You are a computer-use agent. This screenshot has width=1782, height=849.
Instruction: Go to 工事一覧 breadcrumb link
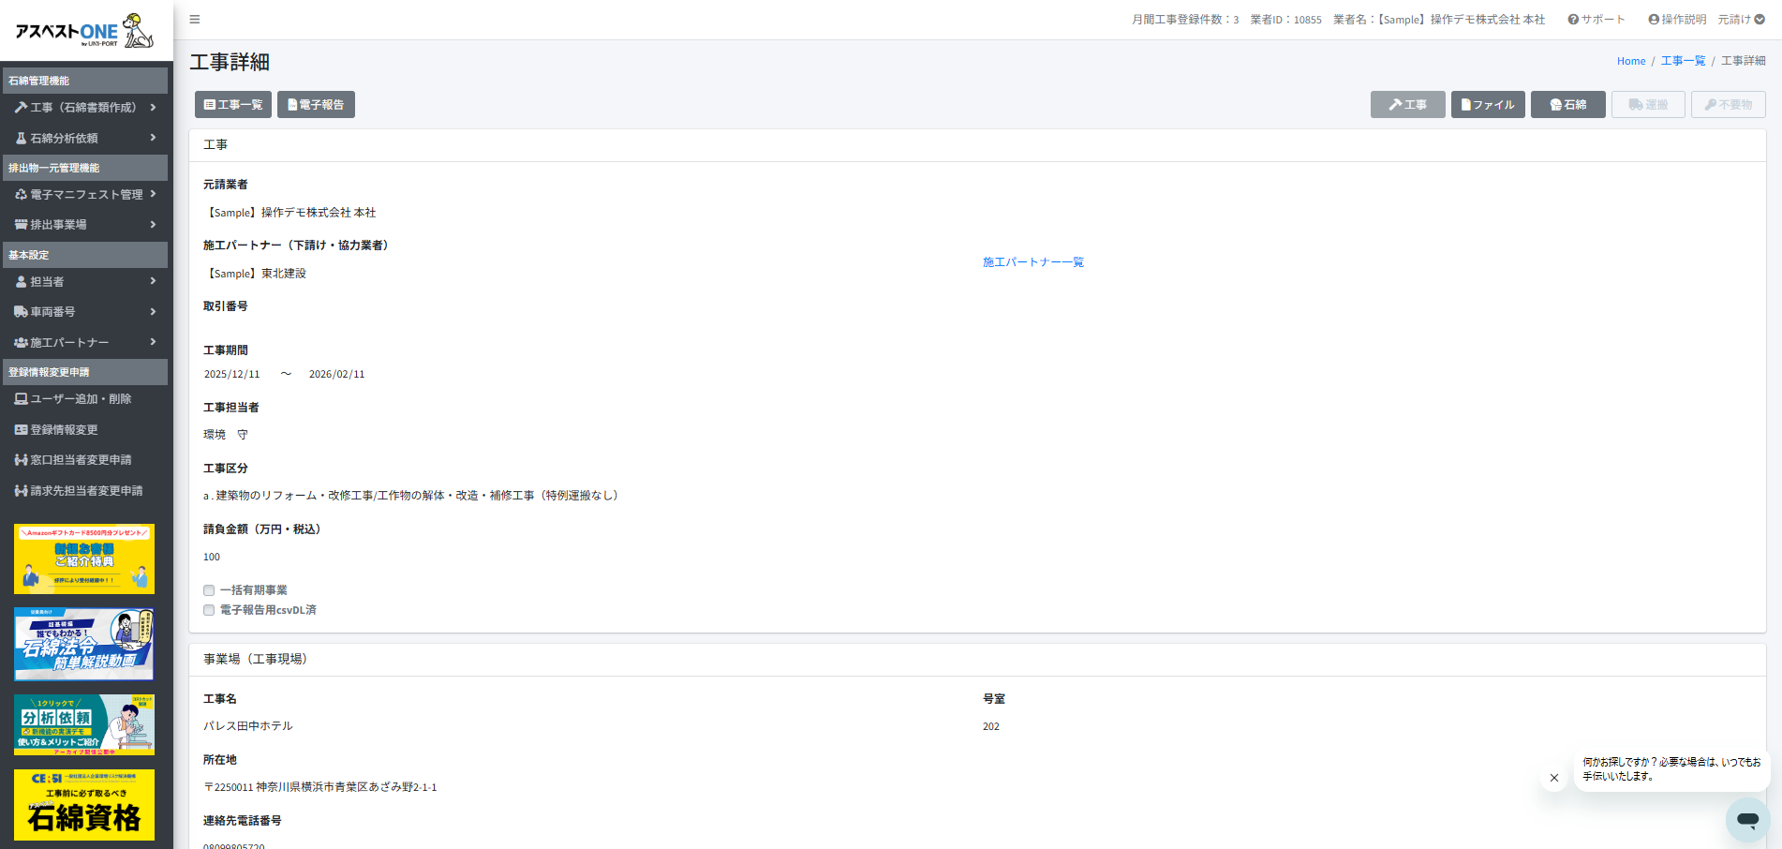1683,61
